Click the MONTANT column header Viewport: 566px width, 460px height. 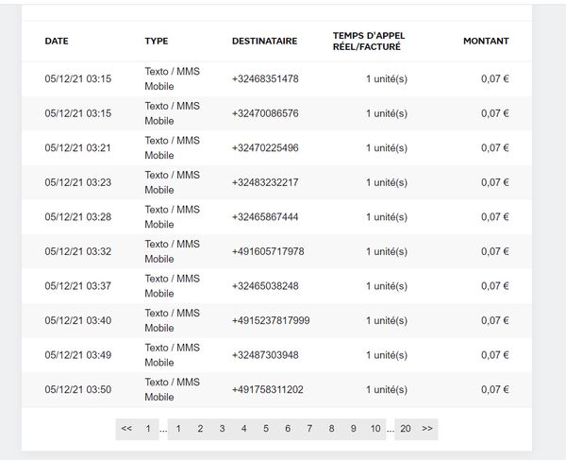click(486, 42)
